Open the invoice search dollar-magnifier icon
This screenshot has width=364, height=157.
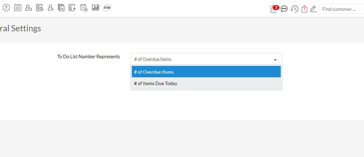point(40,7)
